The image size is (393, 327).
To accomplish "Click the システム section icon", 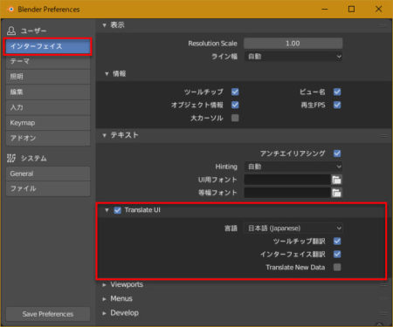I will (11, 159).
